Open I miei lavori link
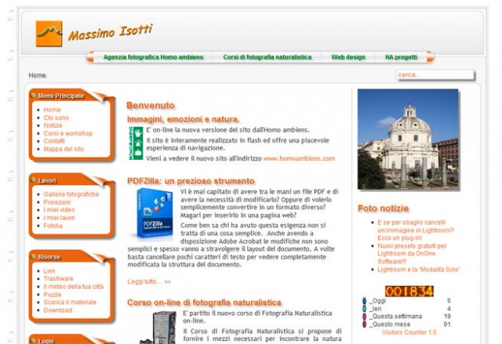The height and width of the screenshot is (344, 502). (x=60, y=218)
